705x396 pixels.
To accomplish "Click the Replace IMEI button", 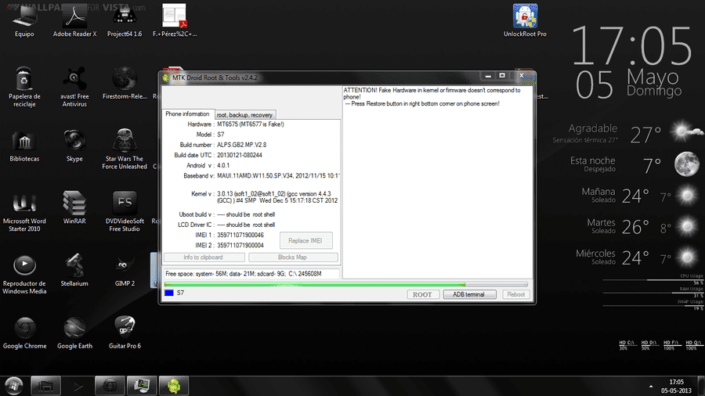I will point(305,241).
